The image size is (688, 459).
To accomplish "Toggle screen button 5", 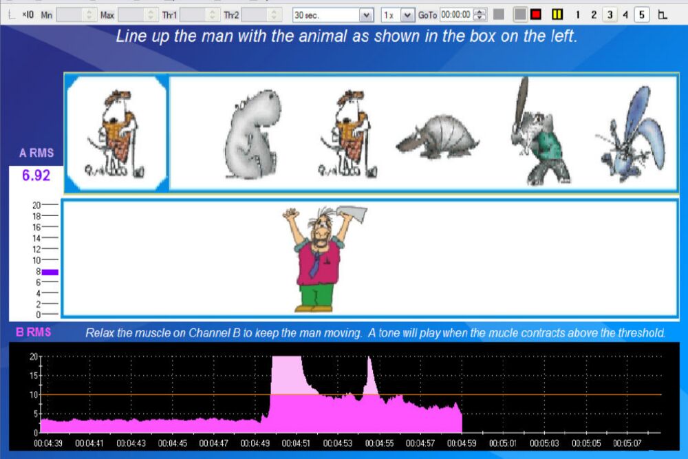I will point(642,14).
